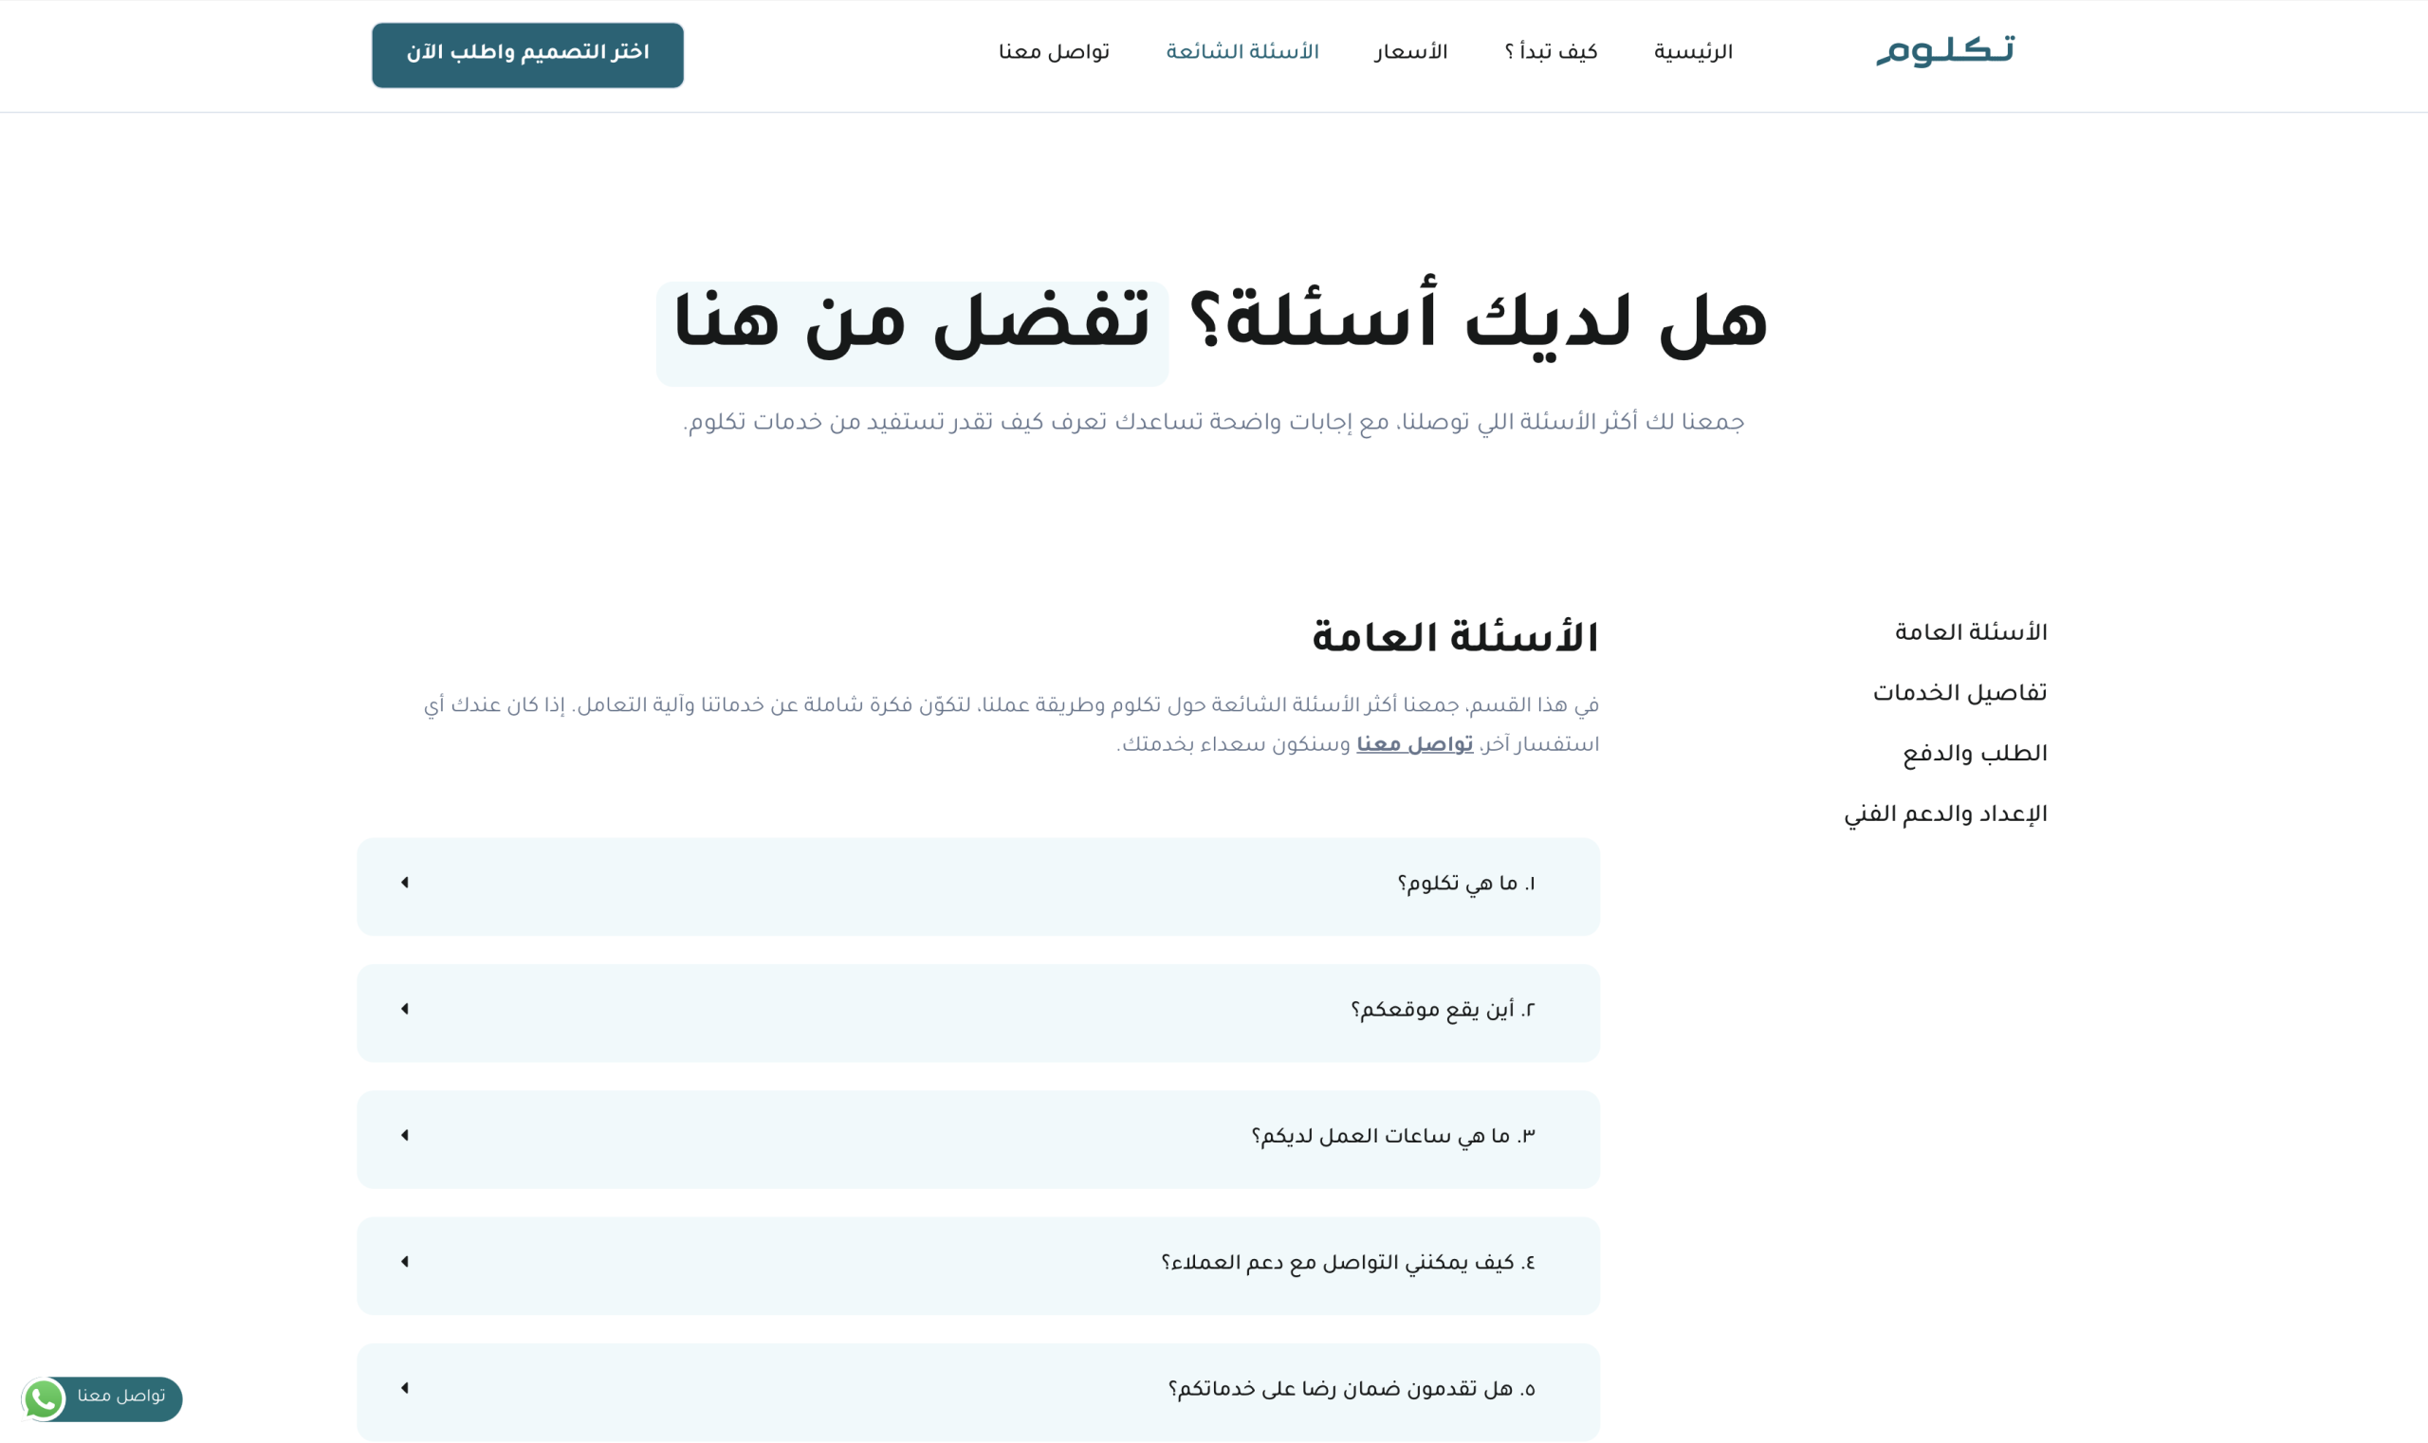The width and height of the screenshot is (2428, 1443).
Task: Expand the arrow for ما هي تكلوم؟
Action: [405, 882]
